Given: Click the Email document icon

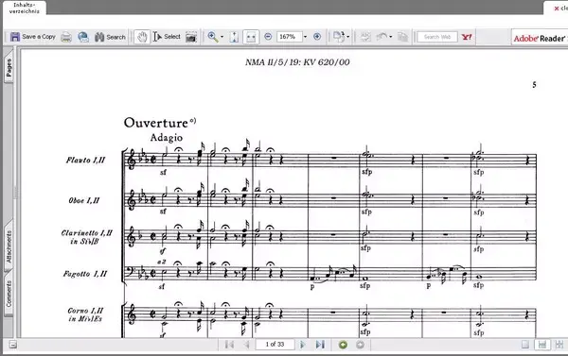Looking at the screenshot, I should pos(83,37).
